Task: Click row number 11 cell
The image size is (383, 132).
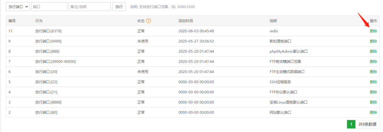Action: point(10,31)
